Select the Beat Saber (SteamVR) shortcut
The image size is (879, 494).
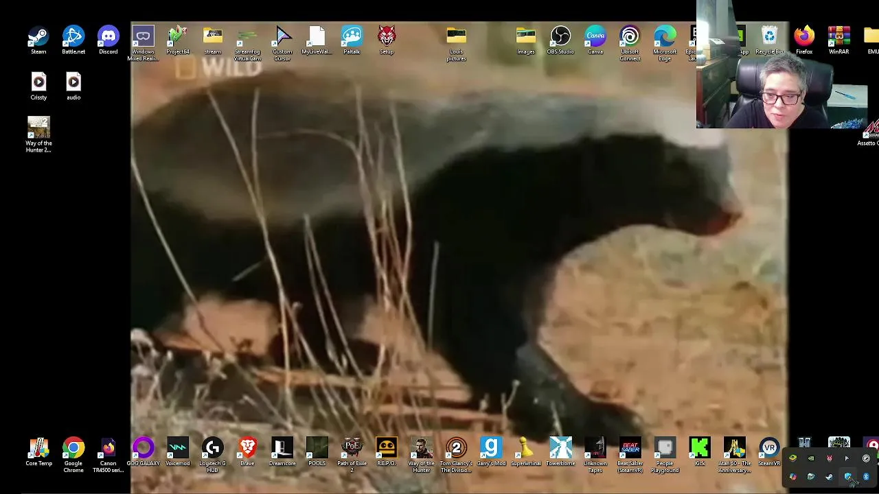click(630, 454)
